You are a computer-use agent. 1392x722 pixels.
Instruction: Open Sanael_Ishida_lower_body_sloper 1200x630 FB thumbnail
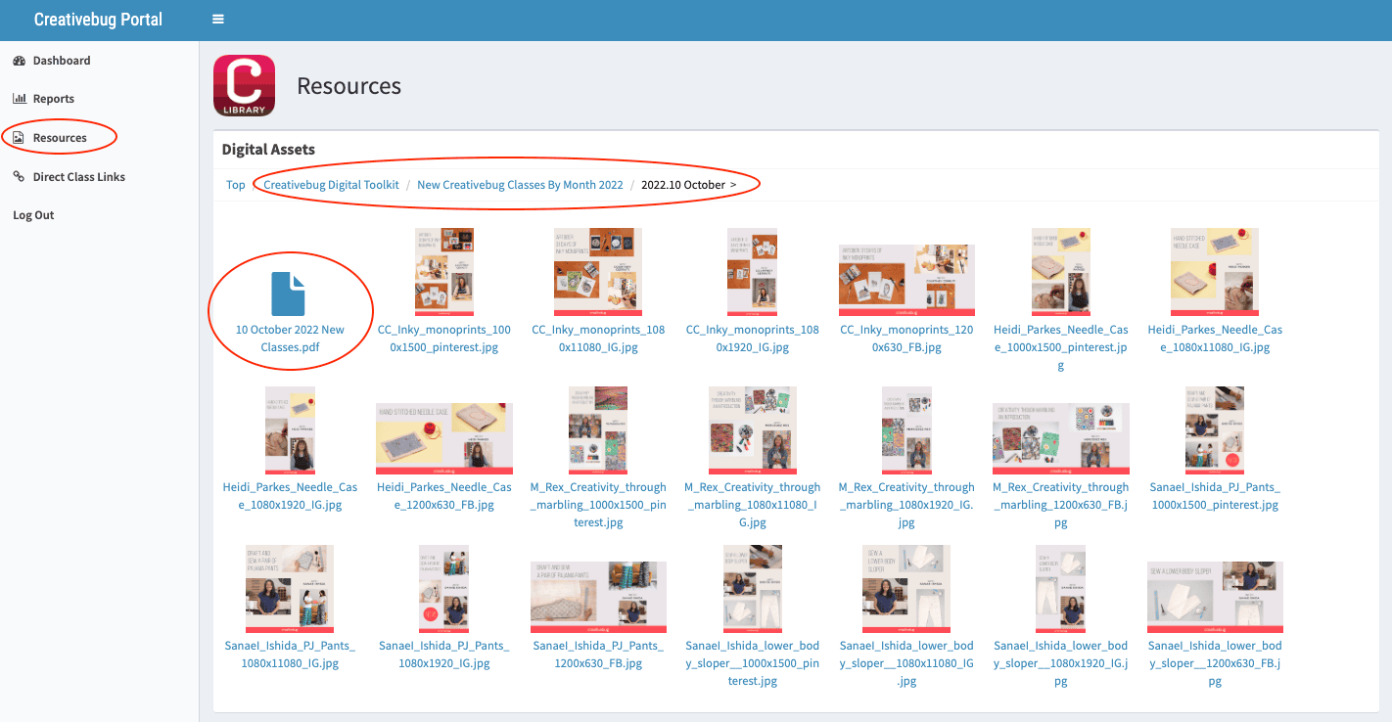click(x=1215, y=597)
